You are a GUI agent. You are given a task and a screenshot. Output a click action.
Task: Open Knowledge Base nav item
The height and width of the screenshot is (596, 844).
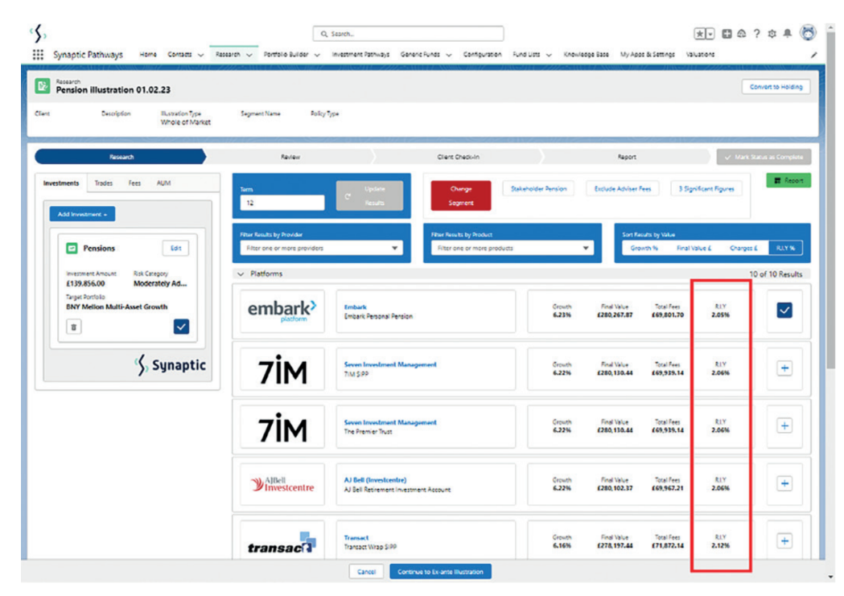(586, 55)
